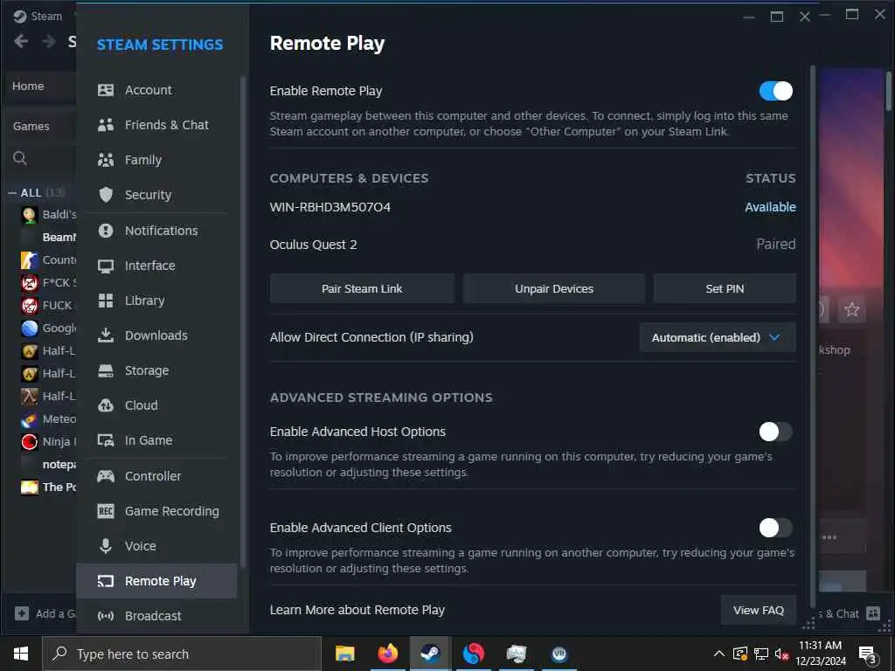Open Family settings via its icon
Screen dimensions: 895x671
click(106, 160)
